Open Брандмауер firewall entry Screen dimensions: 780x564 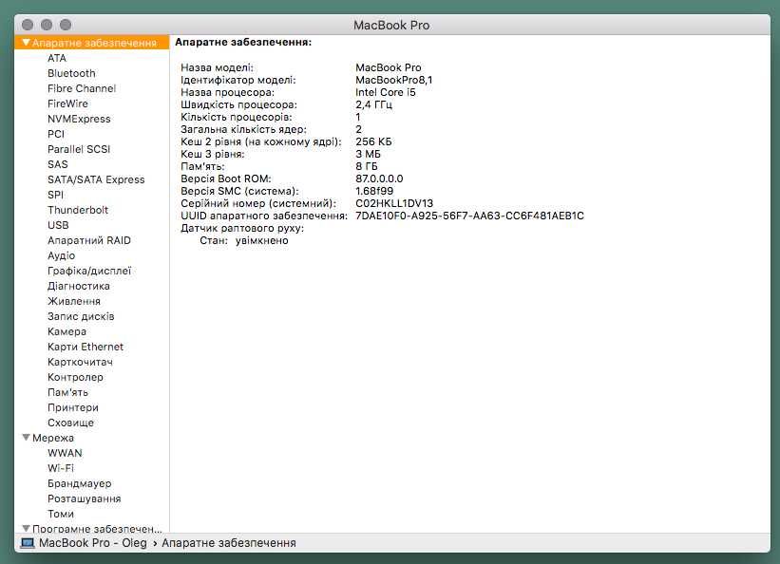pyautogui.click(x=79, y=483)
